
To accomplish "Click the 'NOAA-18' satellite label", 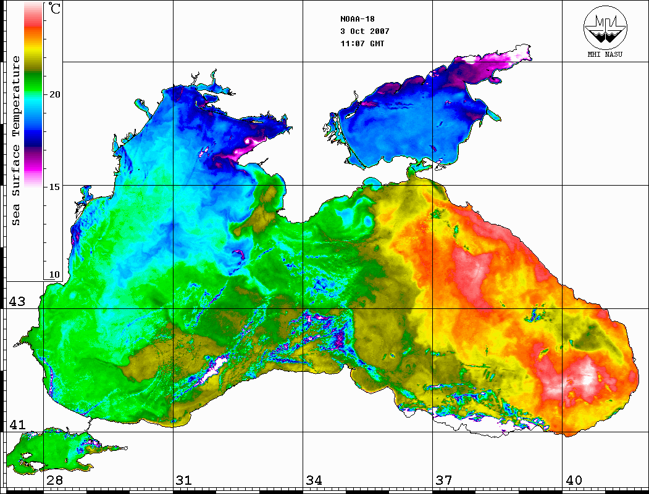I will [357, 19].
